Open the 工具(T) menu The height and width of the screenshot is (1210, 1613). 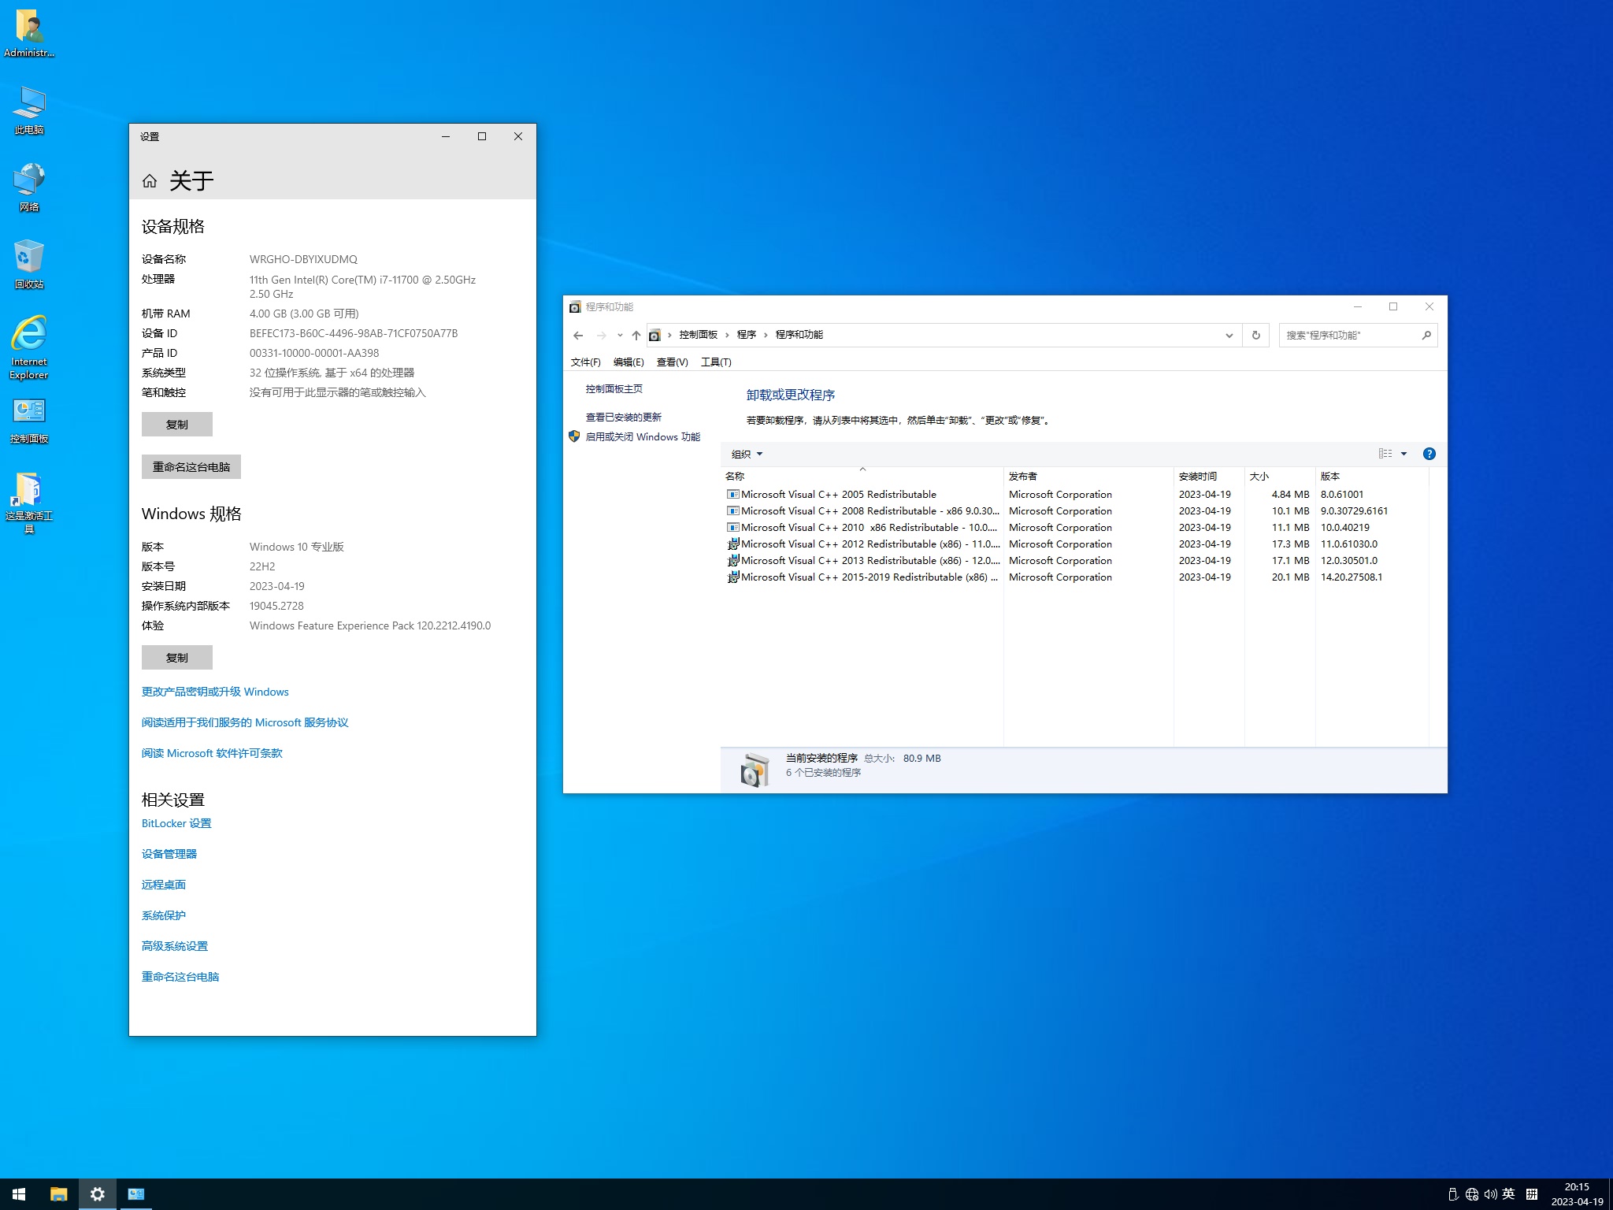(x=716, y=362)
